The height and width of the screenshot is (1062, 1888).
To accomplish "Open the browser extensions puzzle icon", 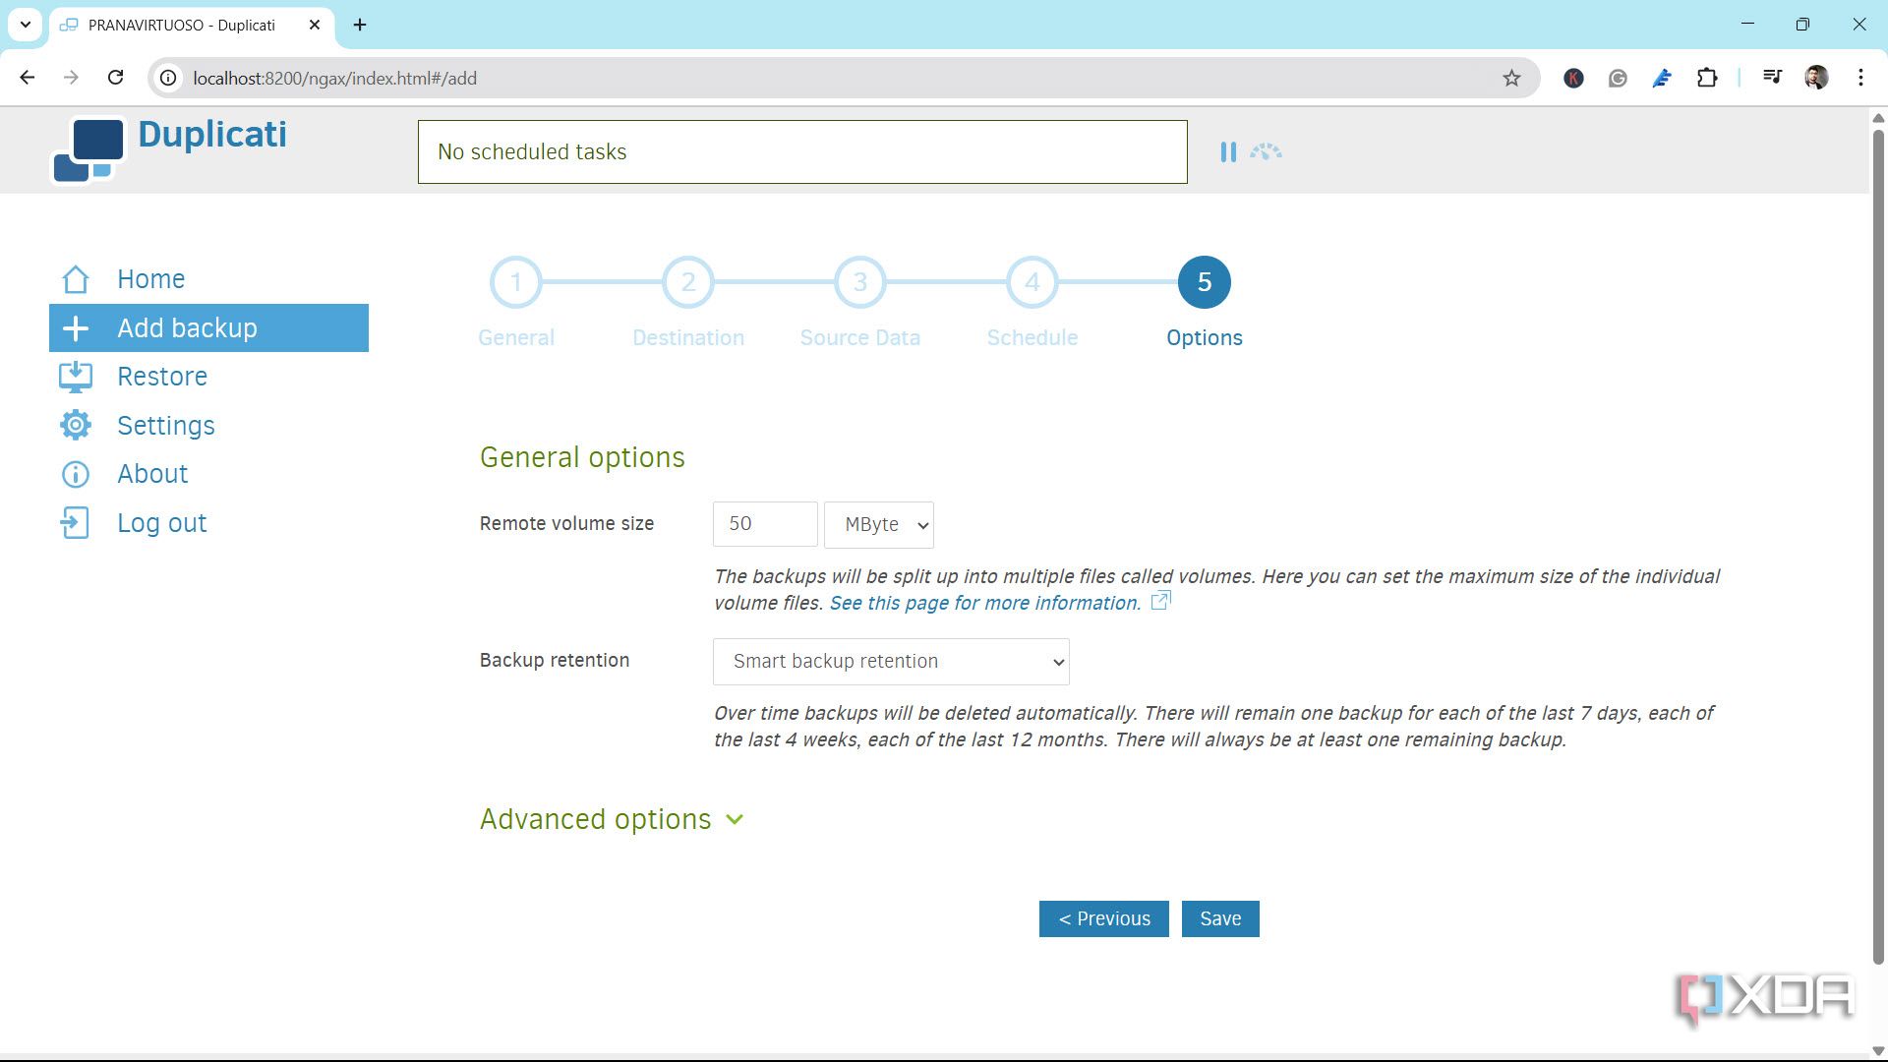I will (1708, 77).
